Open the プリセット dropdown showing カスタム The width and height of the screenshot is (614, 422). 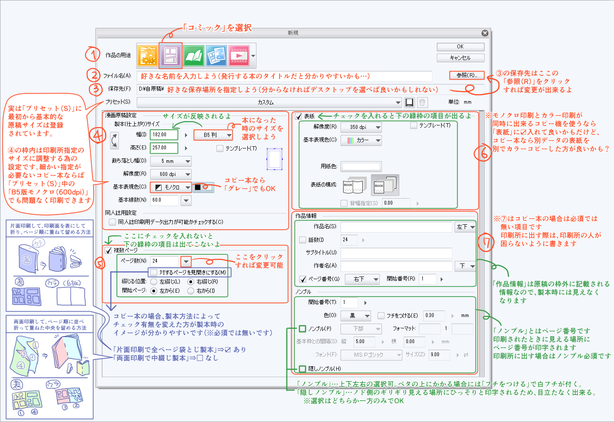(269, 102)
